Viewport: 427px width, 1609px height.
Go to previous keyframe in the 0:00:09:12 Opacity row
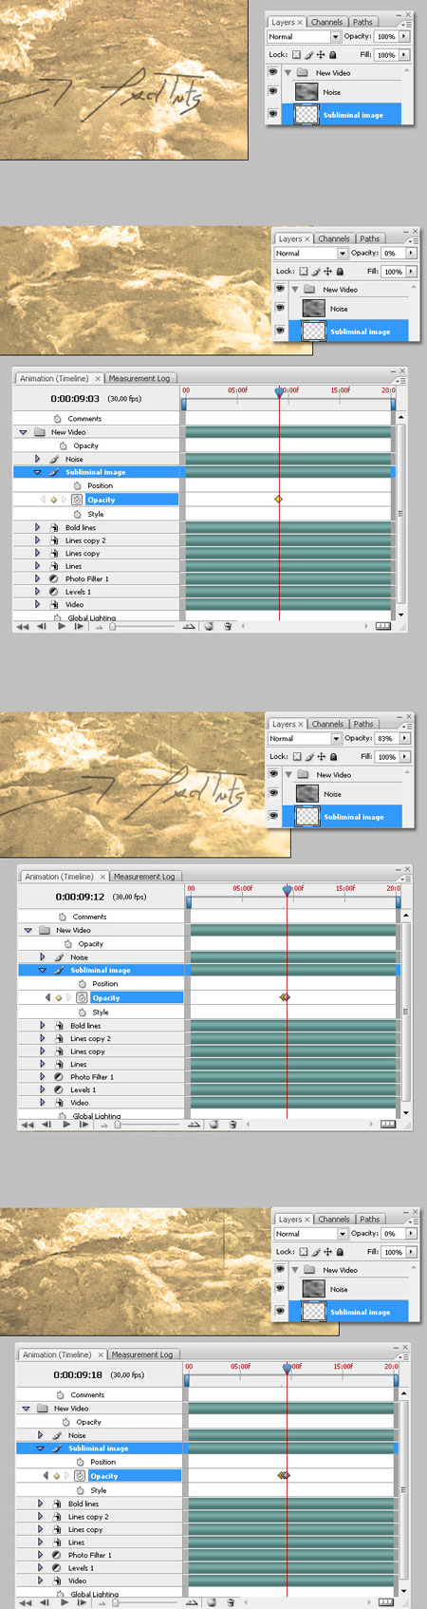(x=47, y=998)
